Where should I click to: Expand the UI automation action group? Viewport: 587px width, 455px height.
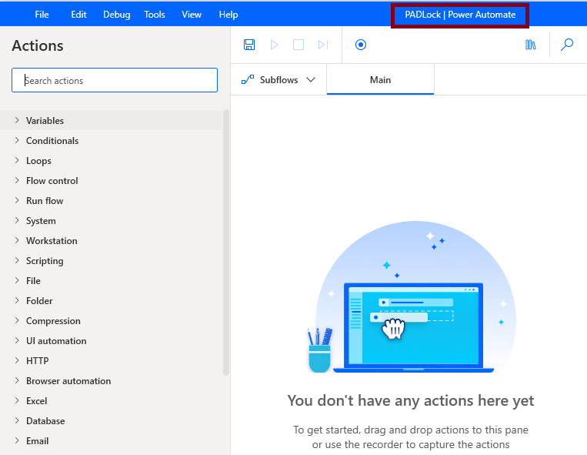click(x=112, y=341)
